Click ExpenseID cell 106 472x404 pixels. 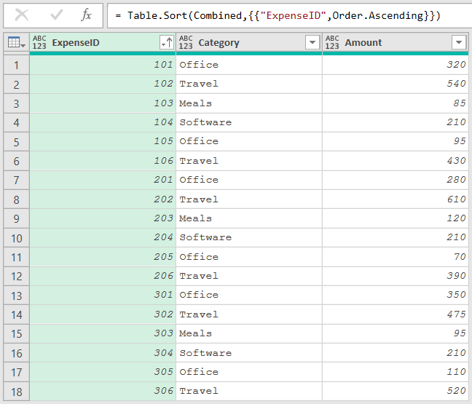(103, 161)
